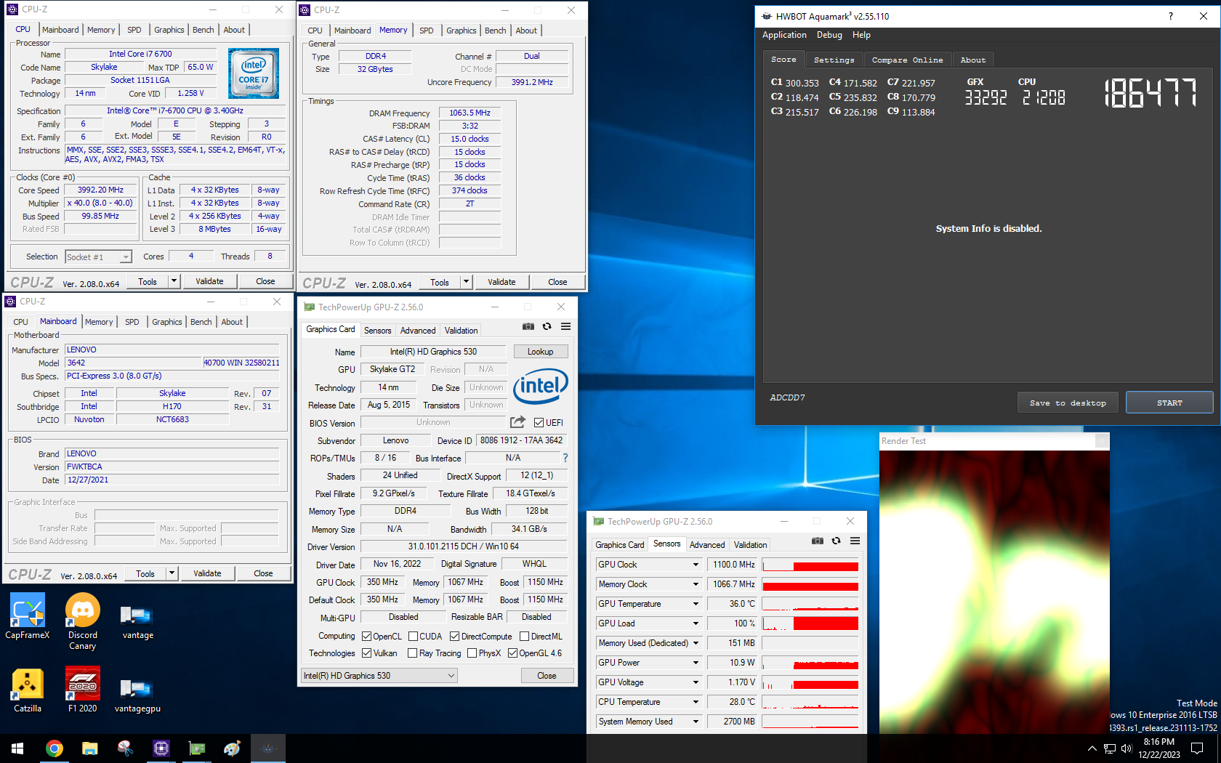This screenshot has height=763, width=1221.
Task: Open Debug menu in Aquamark
Action: pyautogui.click(x=829, y=35)
